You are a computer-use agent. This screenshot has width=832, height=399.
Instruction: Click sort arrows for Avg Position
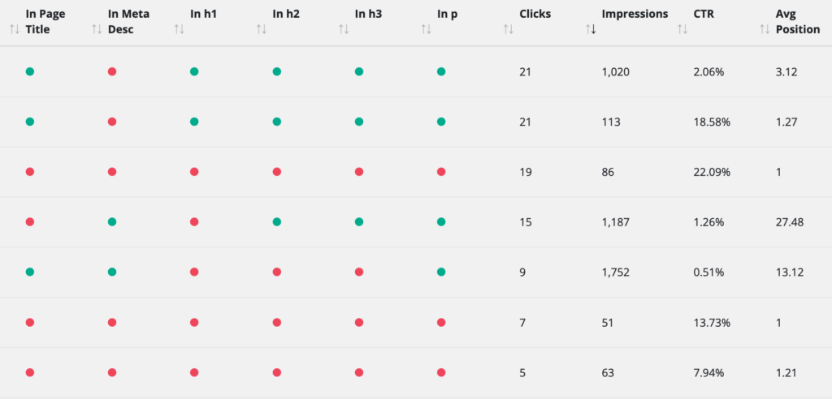coord(764,30)
